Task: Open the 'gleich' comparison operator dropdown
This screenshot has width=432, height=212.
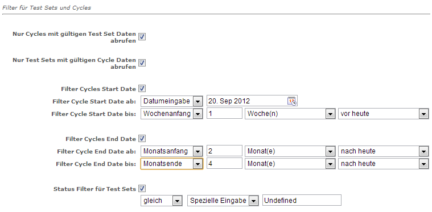Action: point(161,201)
